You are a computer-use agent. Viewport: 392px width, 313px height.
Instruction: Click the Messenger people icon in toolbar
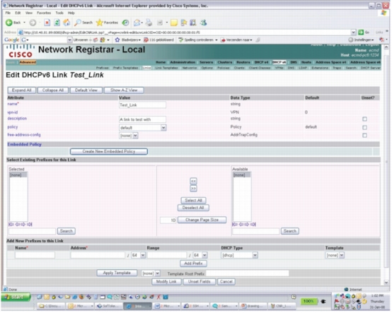point(204,23)
